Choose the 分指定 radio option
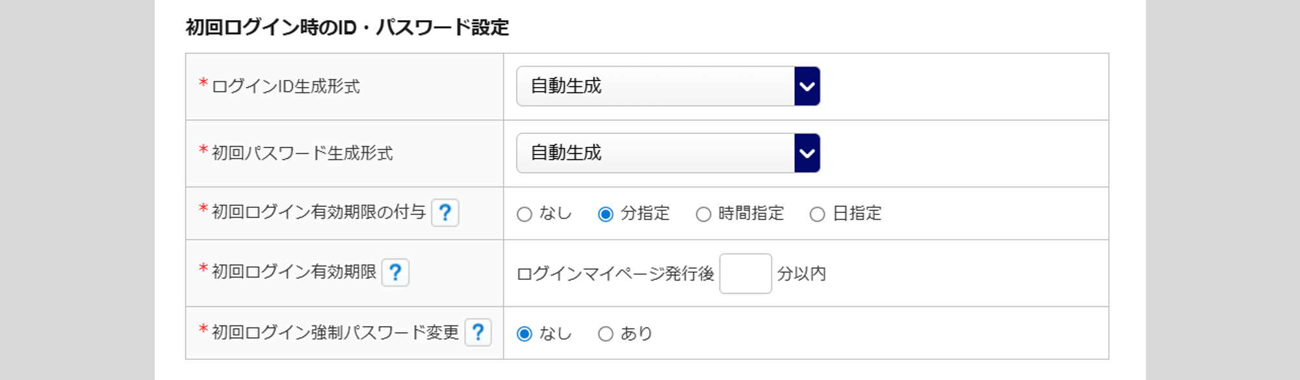This screenshot has width=1300, height=380. coord(606,214)
